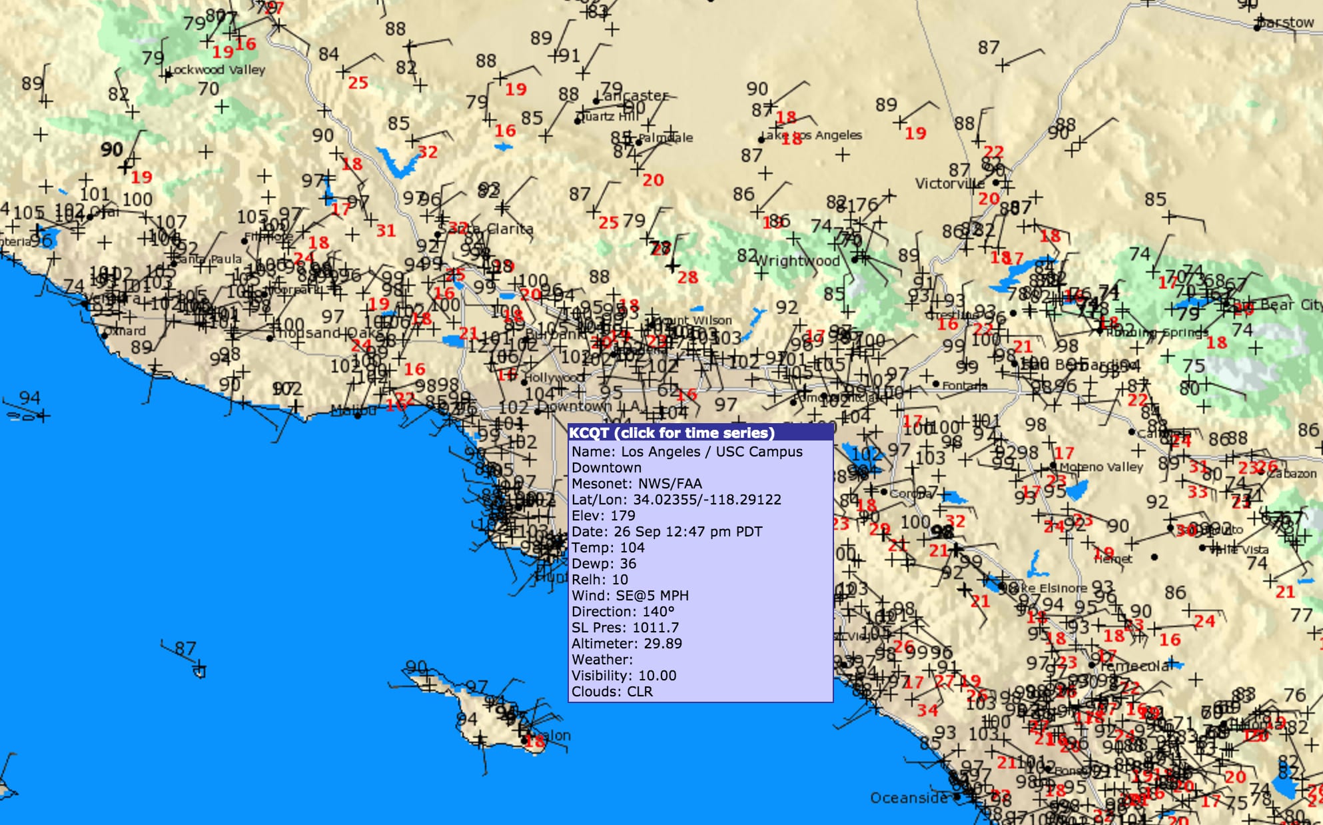Select the 'Elev: 179' popup row
The image size is (1323, 825).
(604, 516)
